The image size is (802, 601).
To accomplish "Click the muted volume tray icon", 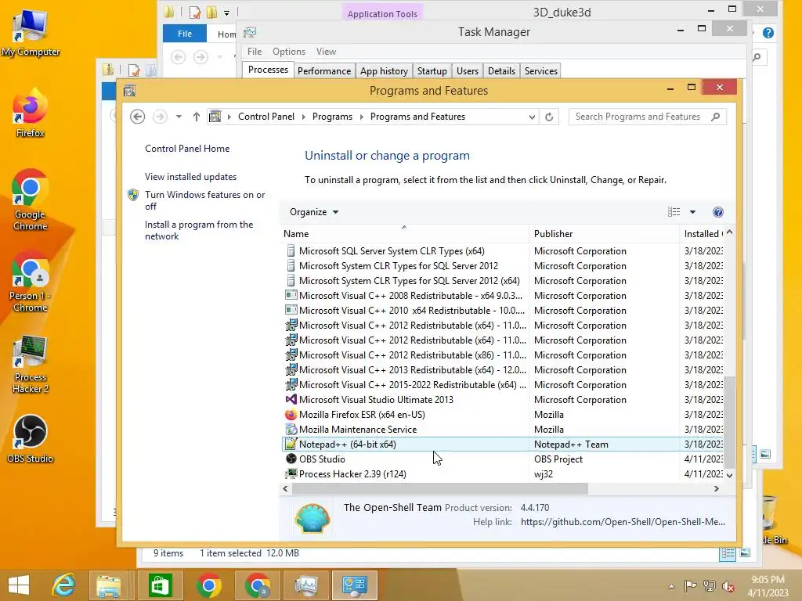I will tap(728, 586).
